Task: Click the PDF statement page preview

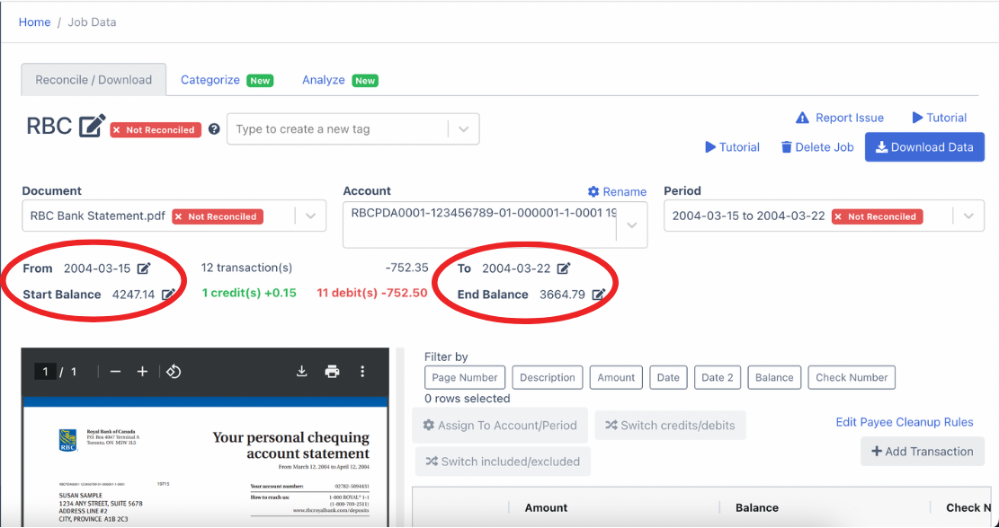Action: point(205,466)
